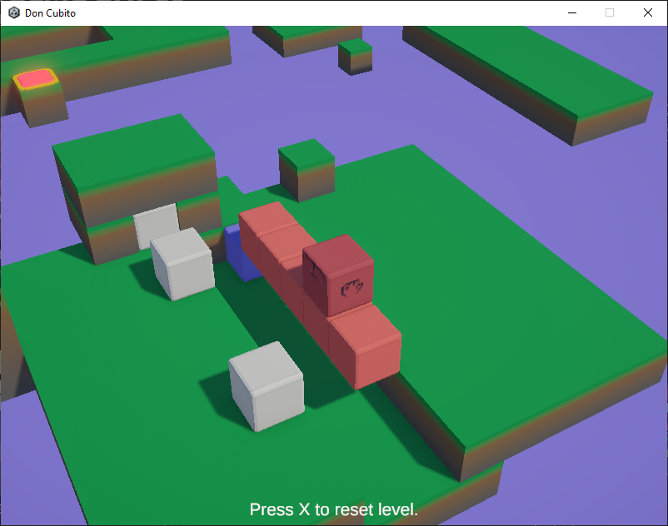This screenshot has width=668, height=526.
Task: Close the Don Cubito window
Action: (x=647, y=12)
